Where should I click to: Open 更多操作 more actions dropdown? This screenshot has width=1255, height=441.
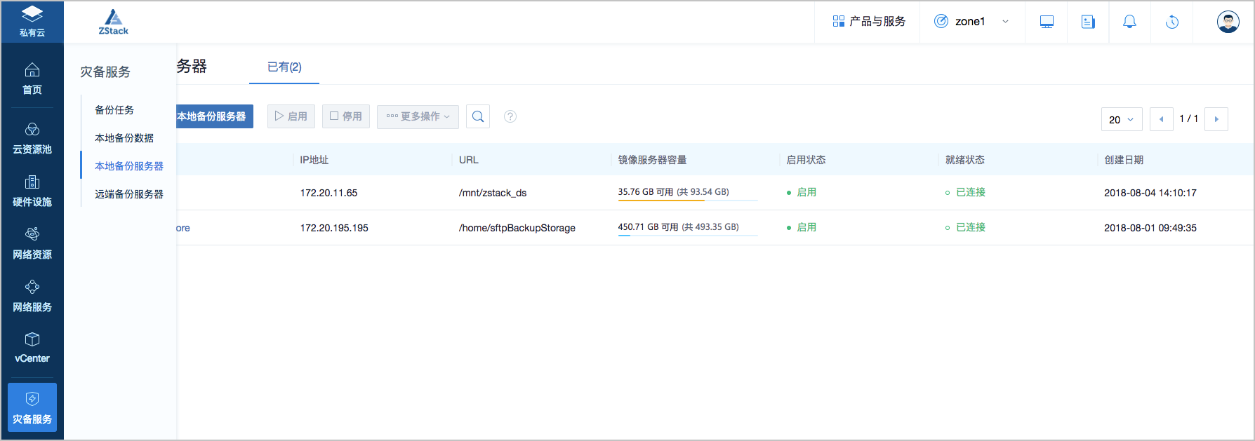(418, 116)
